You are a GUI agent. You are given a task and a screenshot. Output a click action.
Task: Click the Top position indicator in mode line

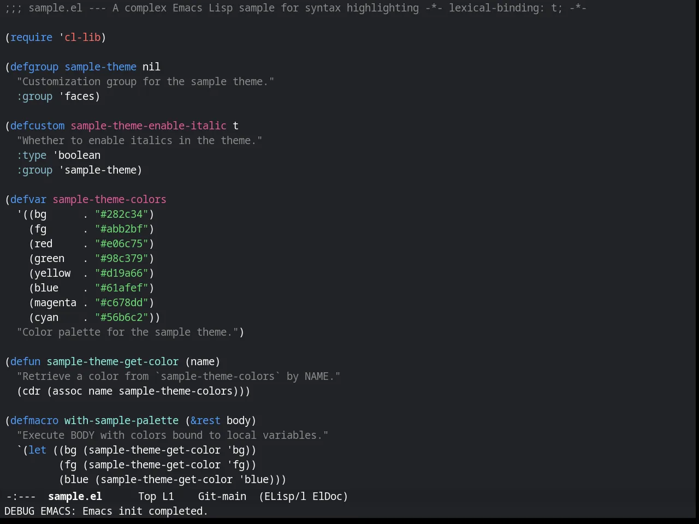pos(147,496)
